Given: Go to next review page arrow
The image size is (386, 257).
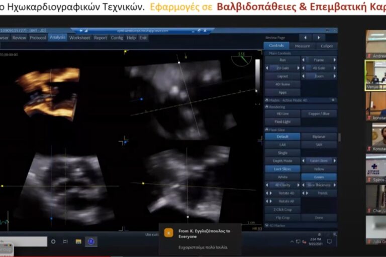Looking at the screenshot, I should [319, 38].
